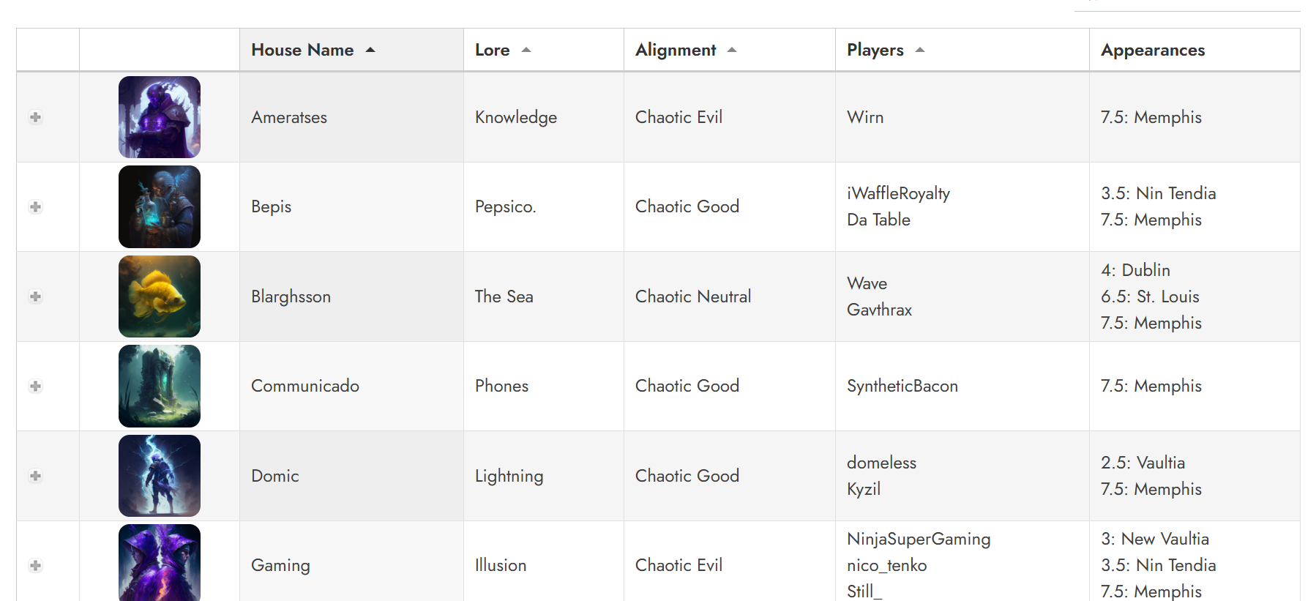Open the Domic lightning warrior image

coord(160,476)
